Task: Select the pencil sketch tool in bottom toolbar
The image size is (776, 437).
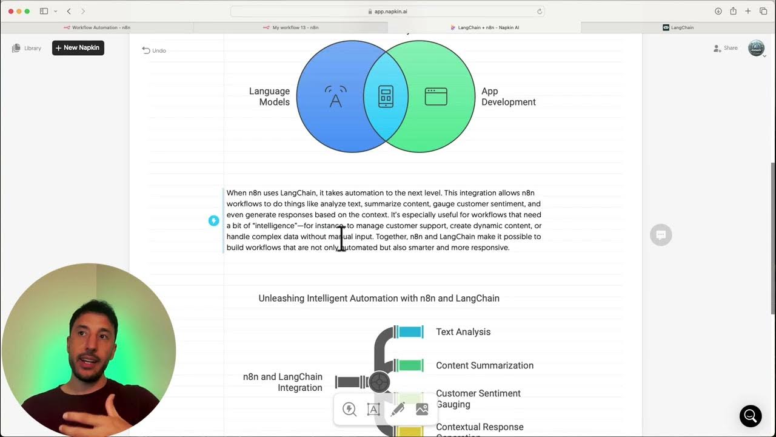Action: click(x=398, y=409)
